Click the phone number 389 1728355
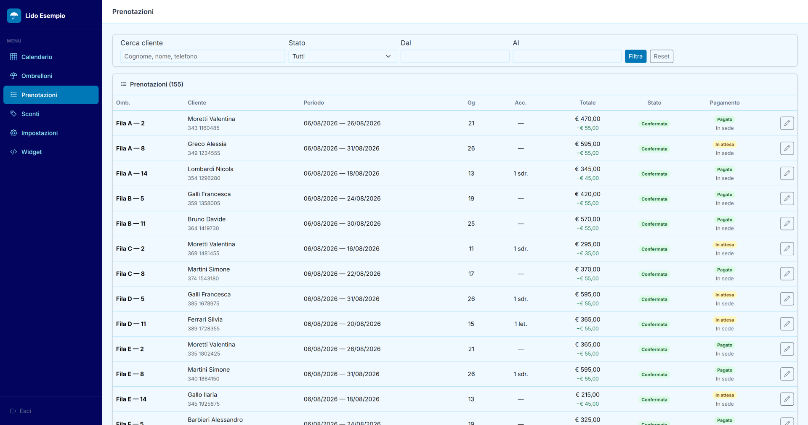The width and height of the screenshot is (808, 425). tap(204, 329)
